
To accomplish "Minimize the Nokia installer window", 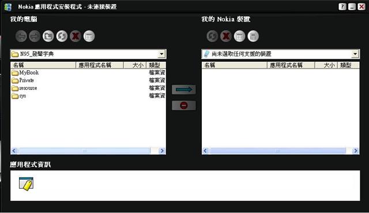I will [352, 7].
